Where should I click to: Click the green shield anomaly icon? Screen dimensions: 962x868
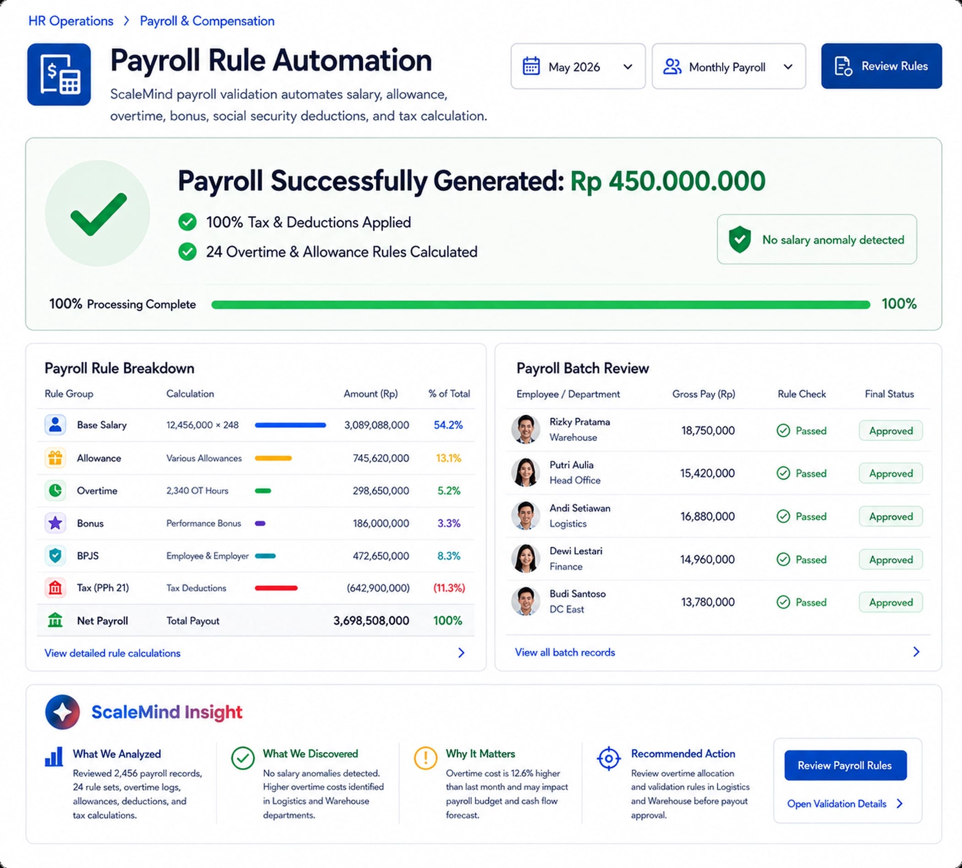click(x=740, y=239)
